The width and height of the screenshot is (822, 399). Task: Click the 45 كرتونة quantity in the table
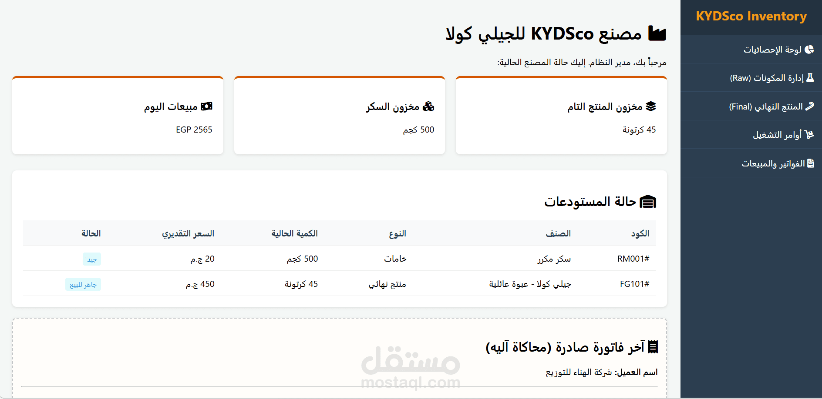tap(301, 284)
